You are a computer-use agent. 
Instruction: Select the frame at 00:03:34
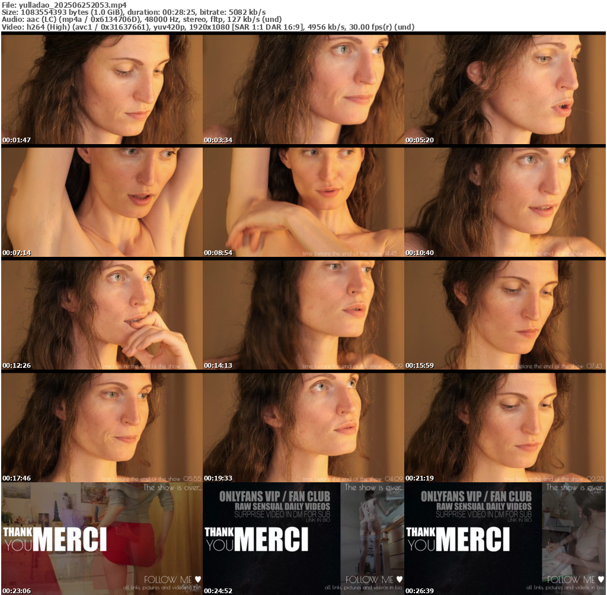303,89
